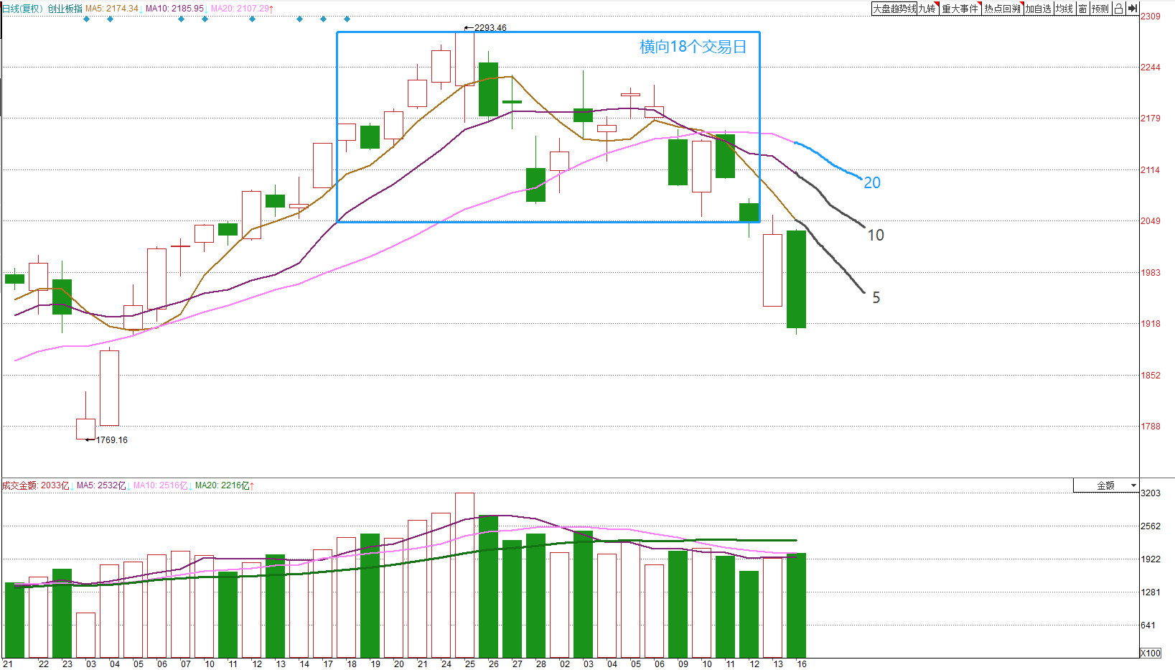Click the 加自选 button
Viewport: 1175px width, 670px height.
pyautogui.click(x=1038, y=9)
